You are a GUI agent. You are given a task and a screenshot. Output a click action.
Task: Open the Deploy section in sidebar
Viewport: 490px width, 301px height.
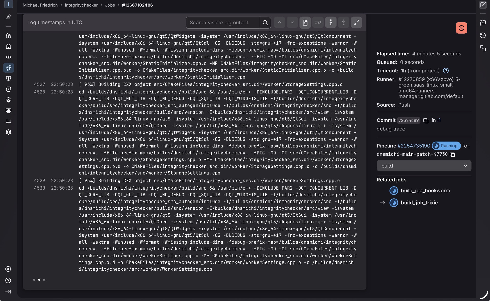[8, 89]
